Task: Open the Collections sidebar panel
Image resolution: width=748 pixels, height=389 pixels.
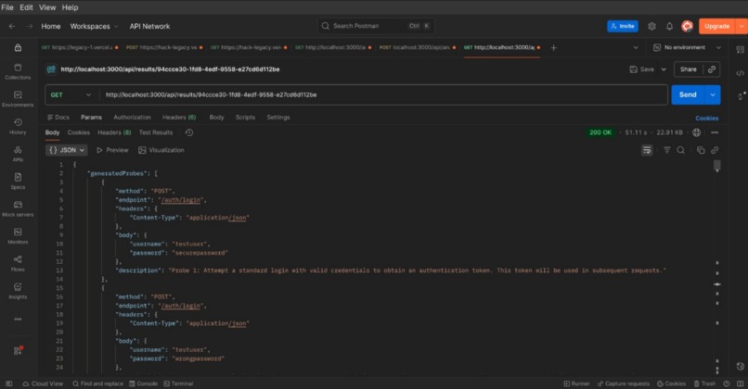Action: tap(18, 71)
